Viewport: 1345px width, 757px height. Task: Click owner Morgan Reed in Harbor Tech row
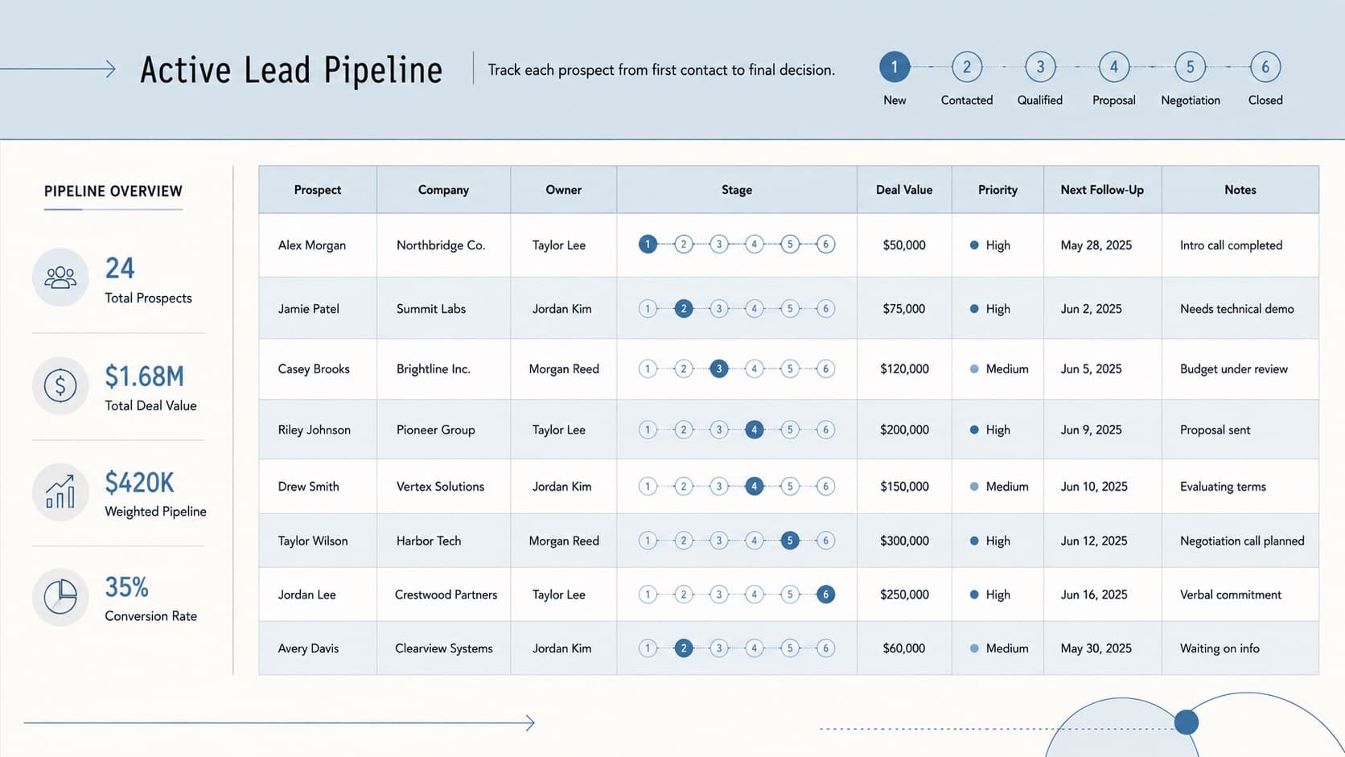click(x=564, y=541)
